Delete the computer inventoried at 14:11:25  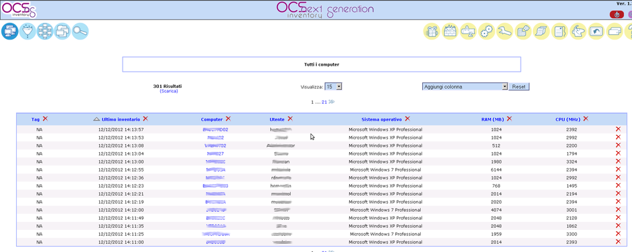coord(618,233)
